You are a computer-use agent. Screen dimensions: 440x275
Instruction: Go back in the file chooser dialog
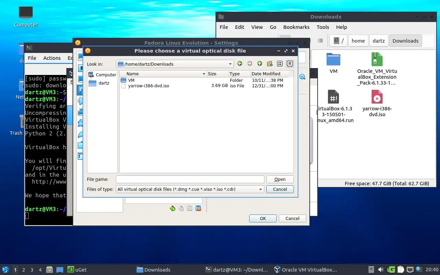240,64
